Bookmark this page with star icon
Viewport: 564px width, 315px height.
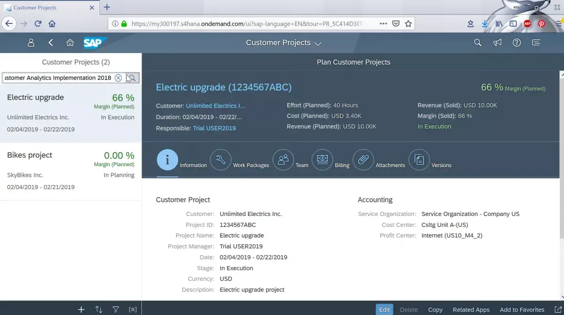tap(408, 23)
